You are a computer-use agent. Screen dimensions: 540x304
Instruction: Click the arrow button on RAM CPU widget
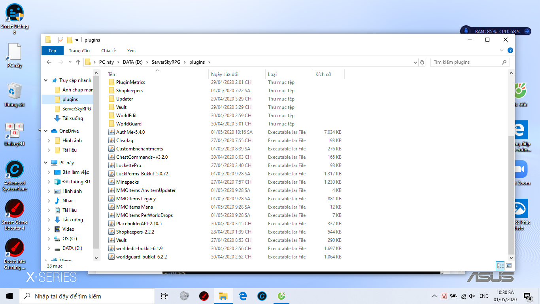[527, 31]
